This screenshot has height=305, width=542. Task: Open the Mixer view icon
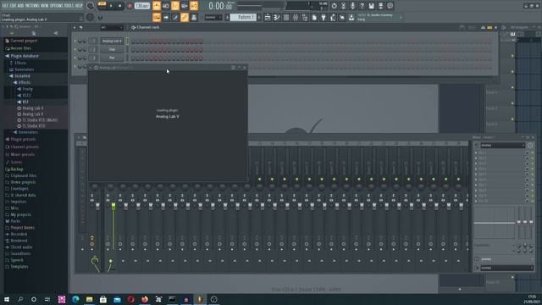point(296,17)
